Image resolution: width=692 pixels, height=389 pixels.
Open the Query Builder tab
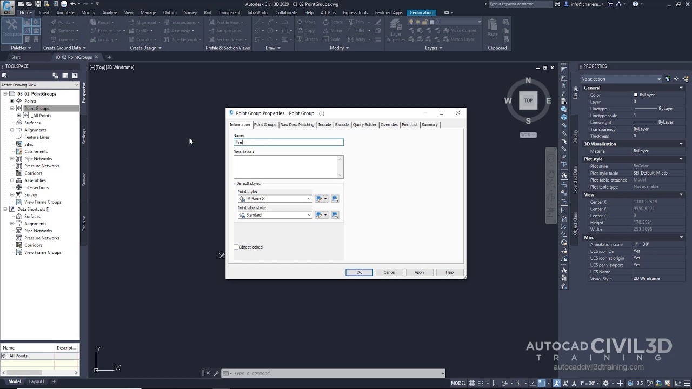click(x=364, y=125)
